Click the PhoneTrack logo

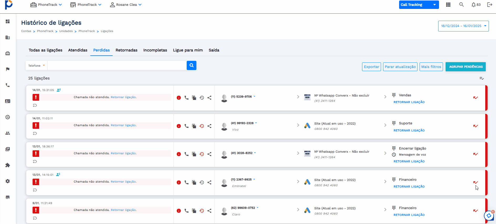[x=9, y=5]
